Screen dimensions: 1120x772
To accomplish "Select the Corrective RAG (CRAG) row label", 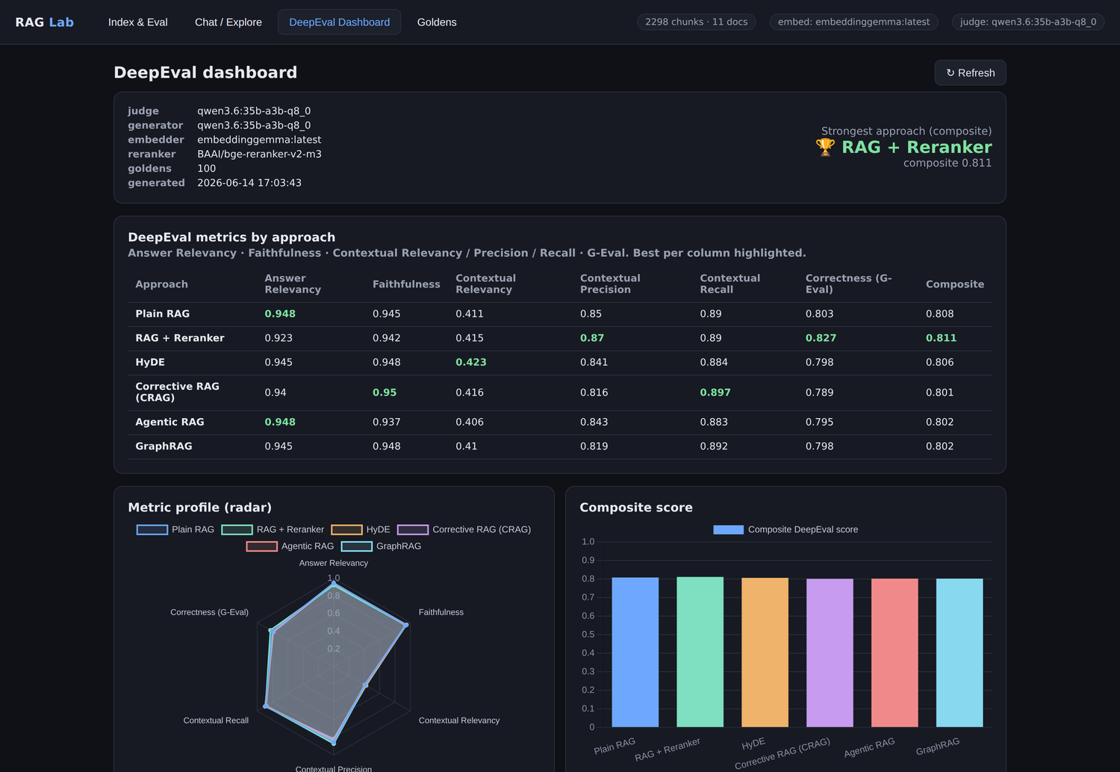I will [177, 392].
